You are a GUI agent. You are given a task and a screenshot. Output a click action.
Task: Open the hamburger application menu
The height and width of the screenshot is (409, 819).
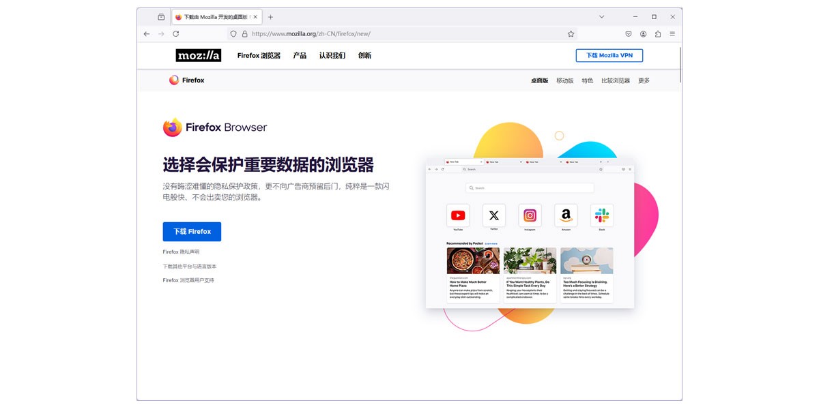point(672,33)
